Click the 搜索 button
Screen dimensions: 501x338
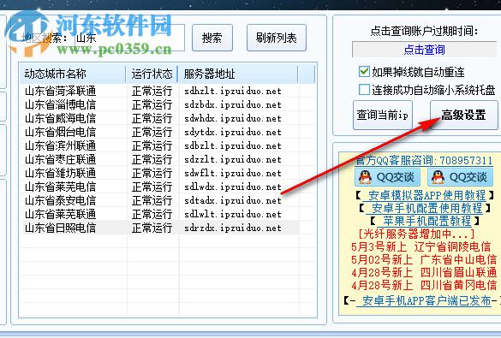point(212,38)
